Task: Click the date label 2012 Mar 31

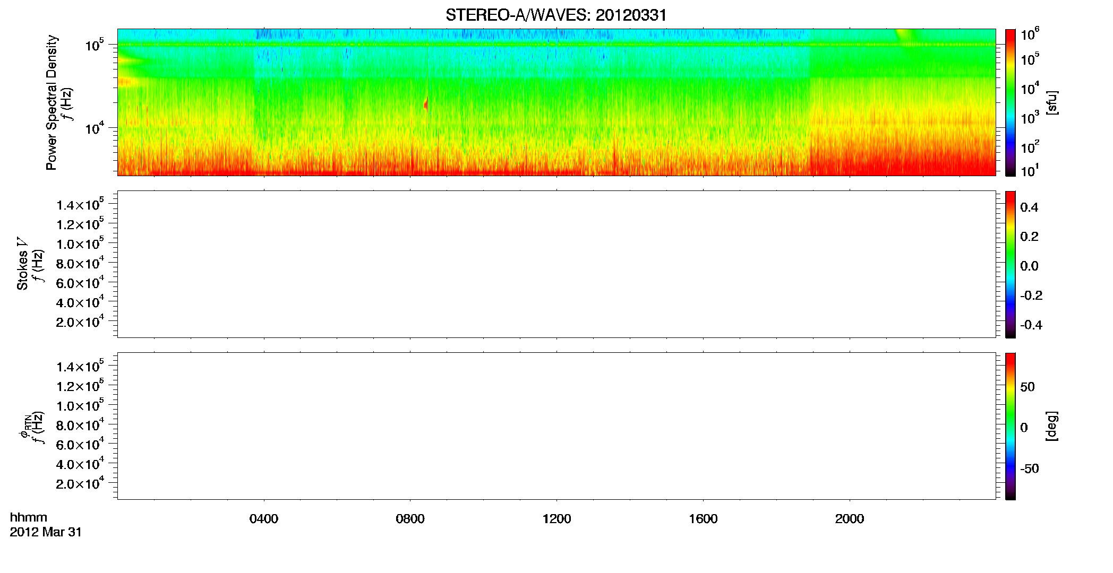Action: tap(46, 532)
